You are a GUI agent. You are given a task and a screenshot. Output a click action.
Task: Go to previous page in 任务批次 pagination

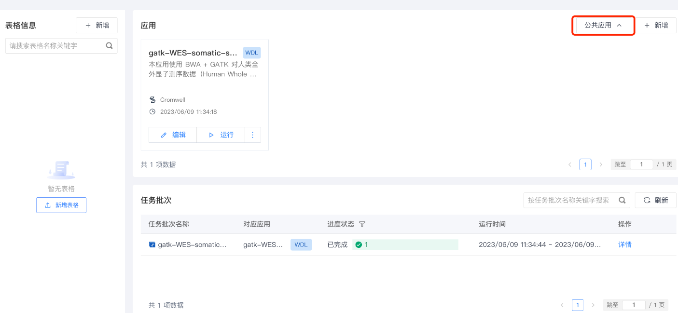[x=562, y=305]
